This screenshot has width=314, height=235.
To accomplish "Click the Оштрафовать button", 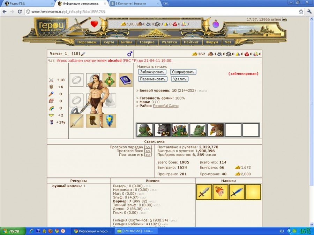I will pos(183,72).
